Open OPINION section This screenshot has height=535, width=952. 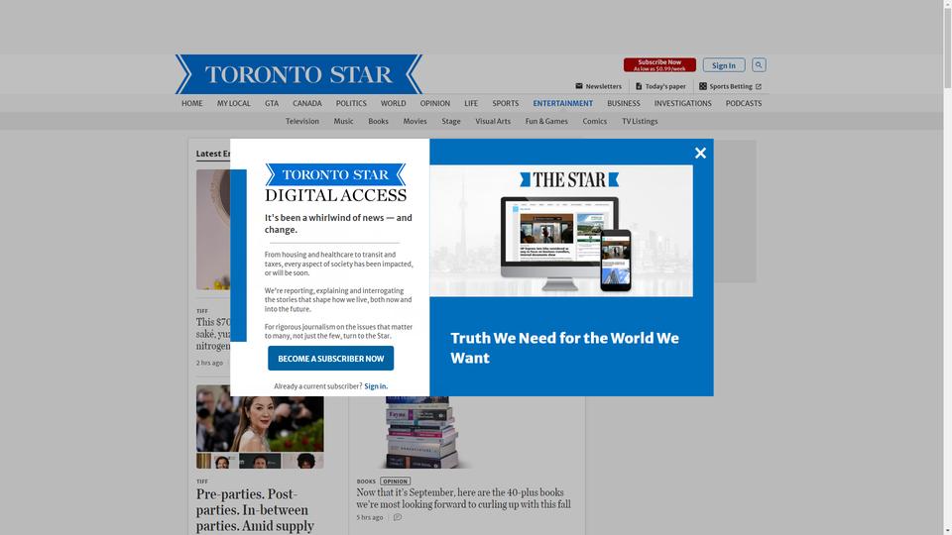(x=434, y=103)
